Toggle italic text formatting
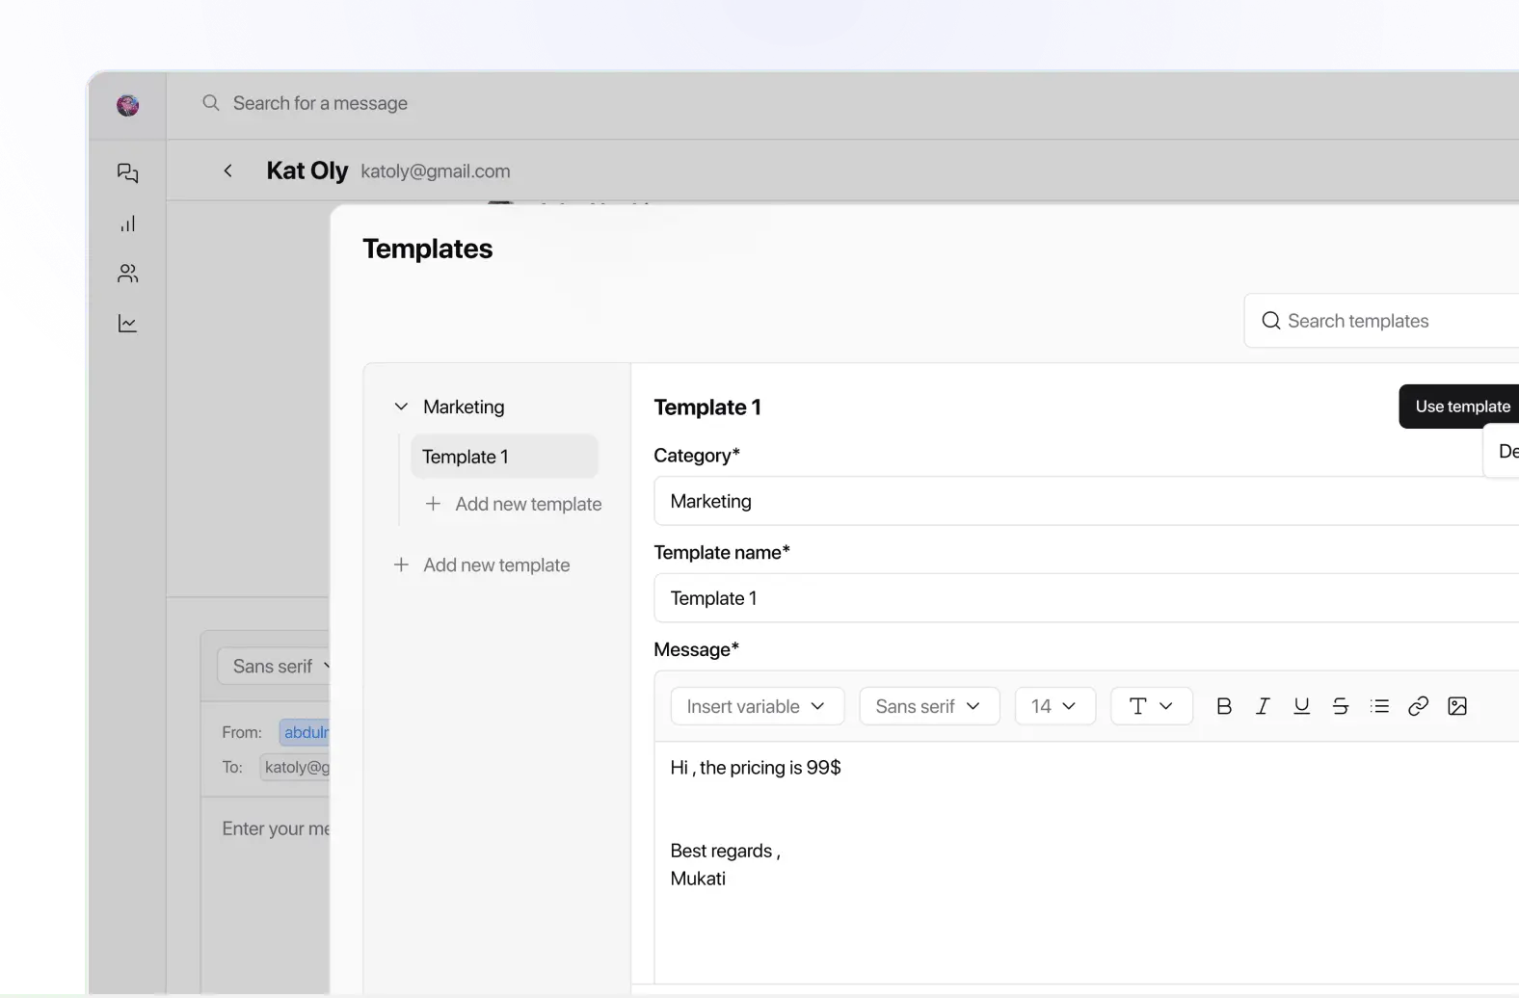Viewport: 1519px width, 998px height. pyautogui.click(x=1263, y=706)
